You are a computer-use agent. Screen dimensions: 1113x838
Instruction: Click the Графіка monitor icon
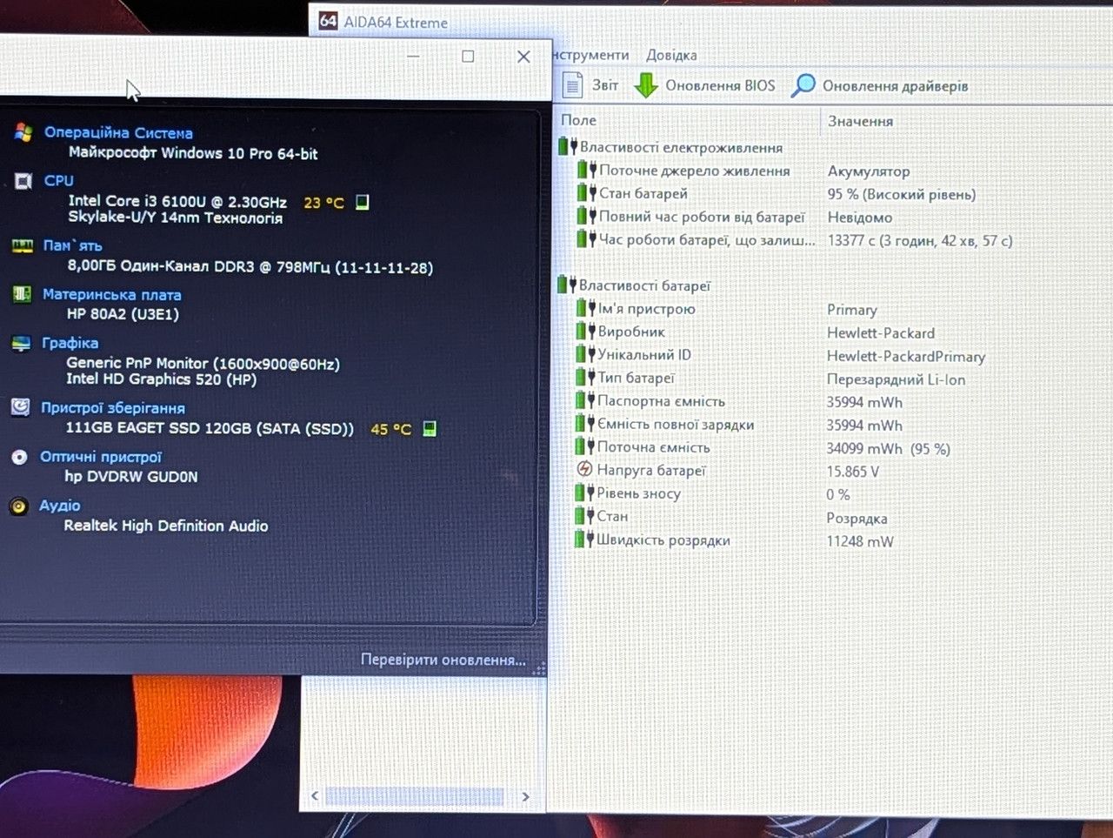tap(21, 343)
